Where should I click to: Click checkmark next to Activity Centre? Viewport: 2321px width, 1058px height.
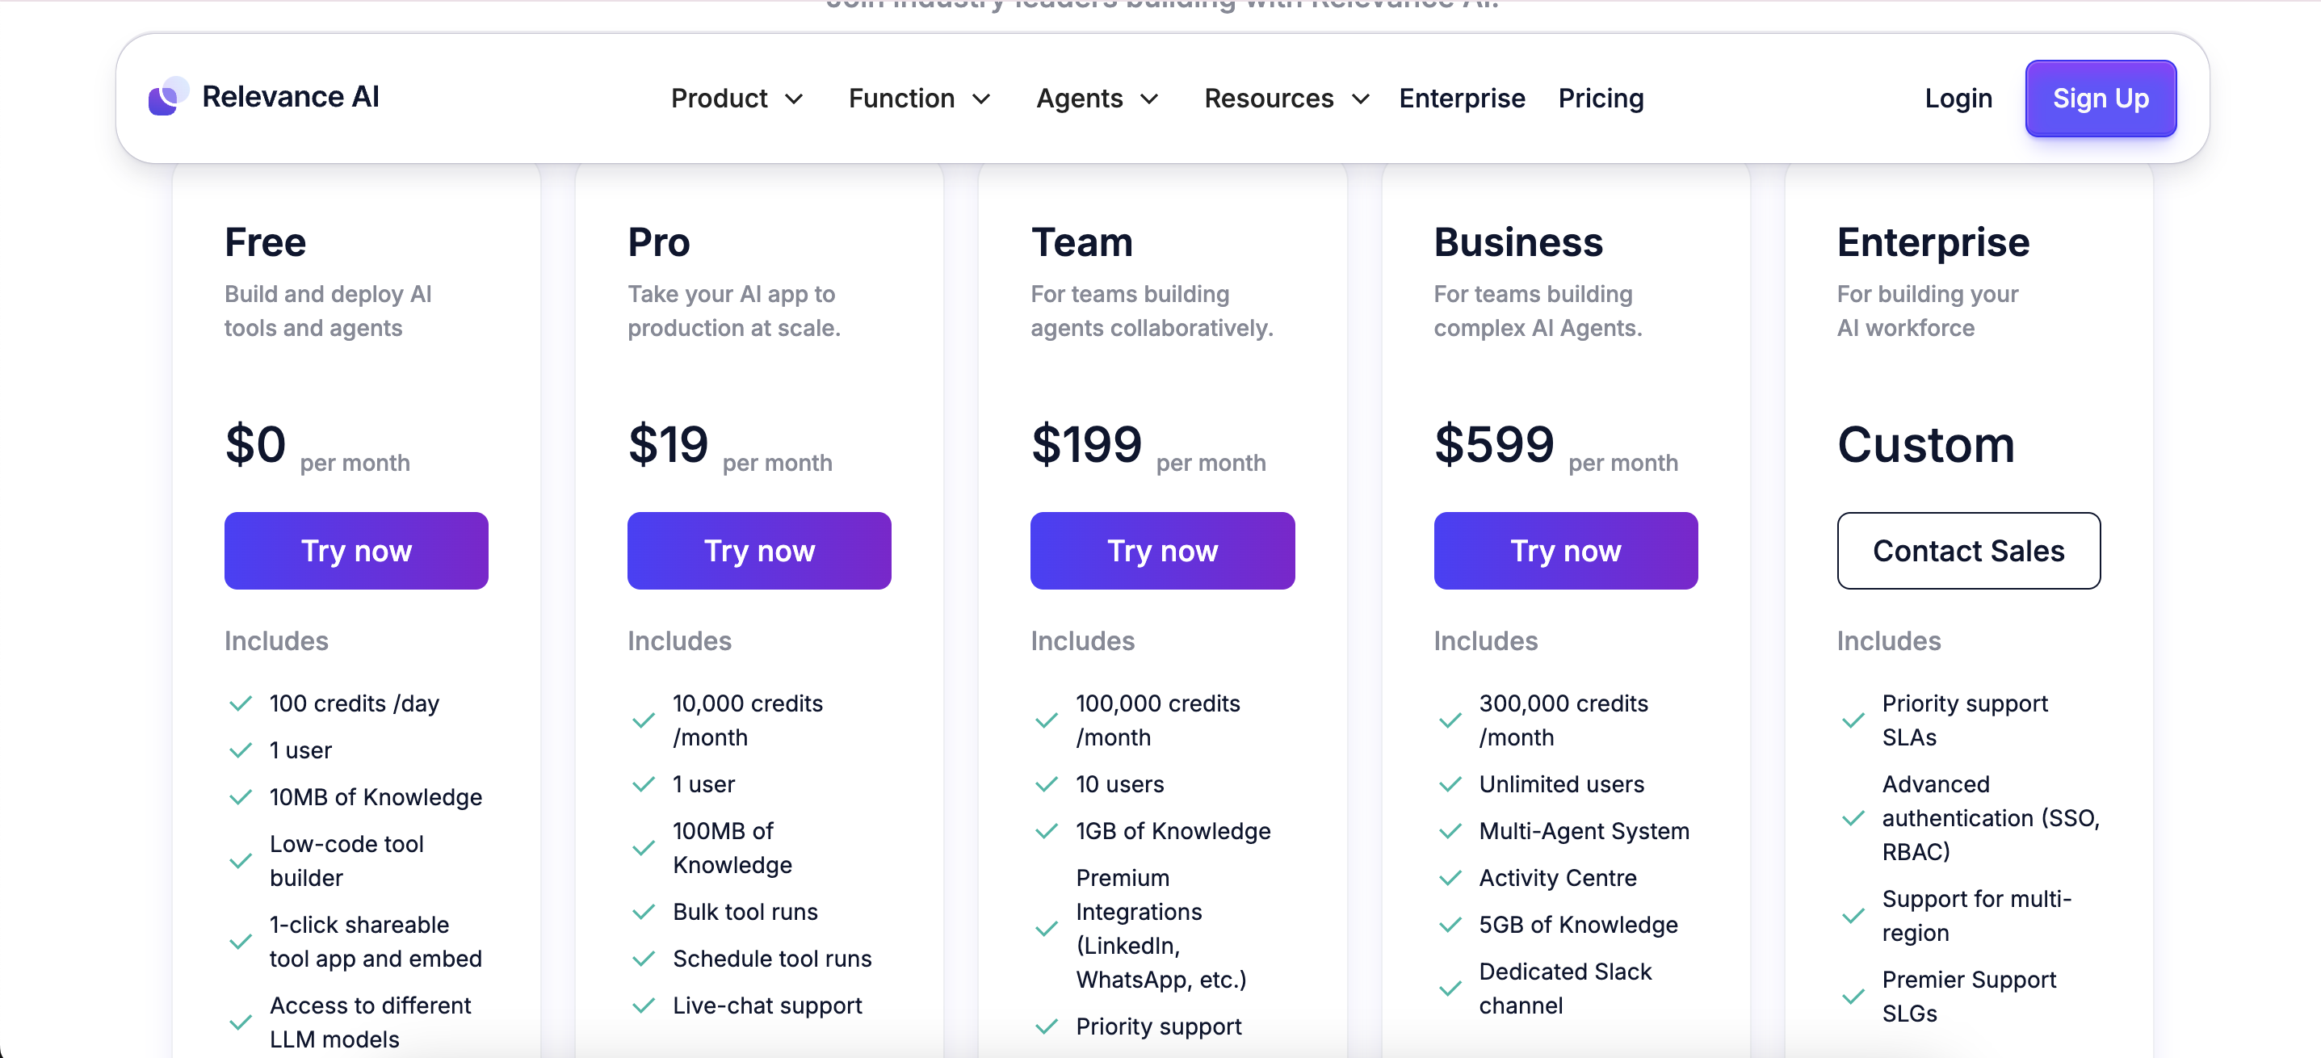click(x=1450, y=878)
